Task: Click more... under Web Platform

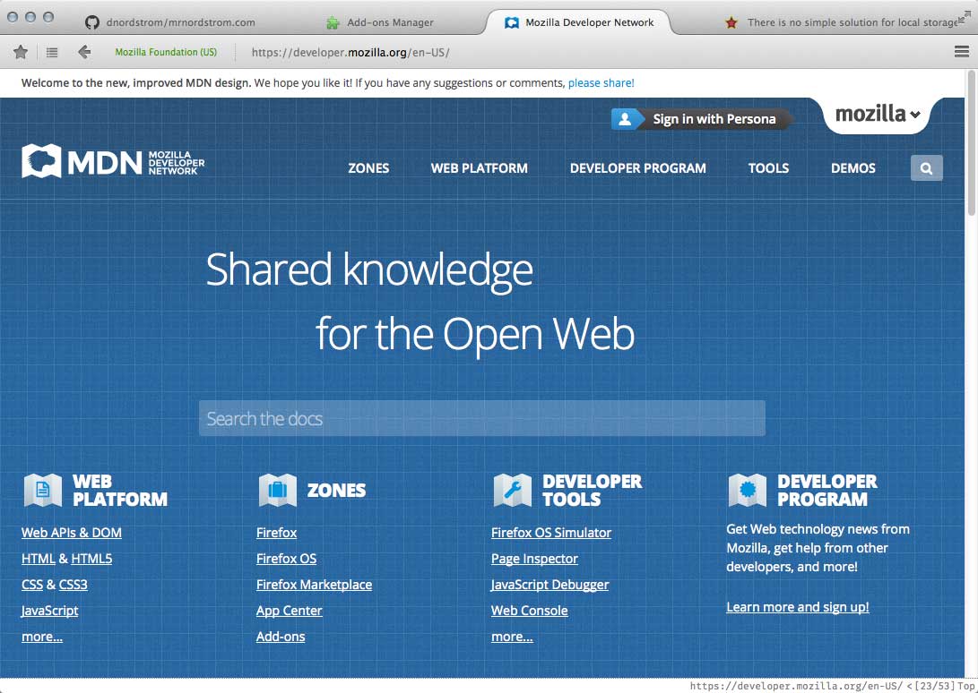Action: [x=42, y=637]
